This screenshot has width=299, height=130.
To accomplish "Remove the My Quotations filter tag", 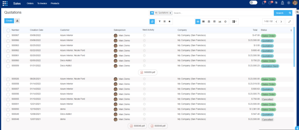I will pyautogui.click(x=170, y=13).
